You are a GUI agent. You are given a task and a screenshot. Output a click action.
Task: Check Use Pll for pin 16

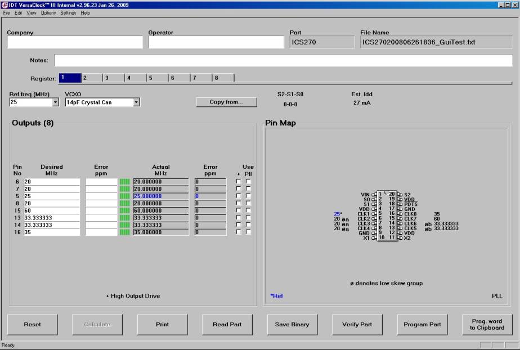(x=248, y=232)
